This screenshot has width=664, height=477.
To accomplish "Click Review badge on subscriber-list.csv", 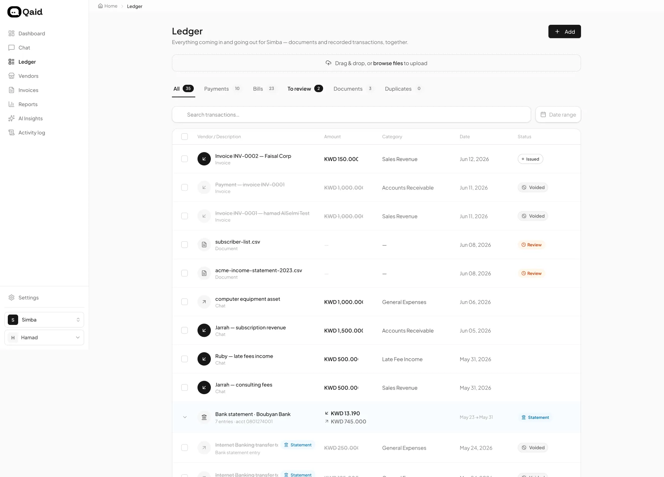I will 531,245.
